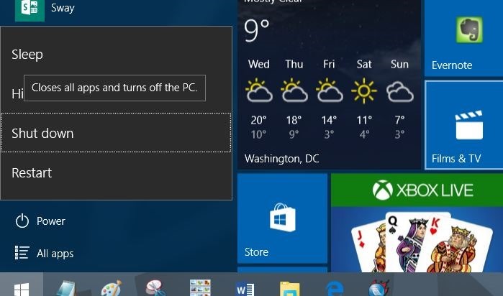Open the Store tile
The height and width of the screenshot is (296, 503).
(x=282, y=218)
